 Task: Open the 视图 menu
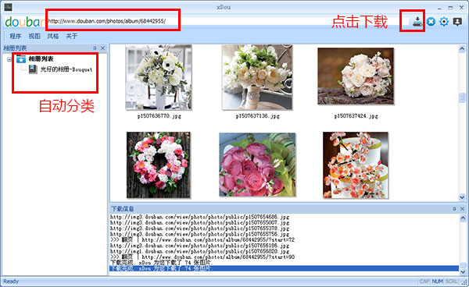tap(34, 37)
